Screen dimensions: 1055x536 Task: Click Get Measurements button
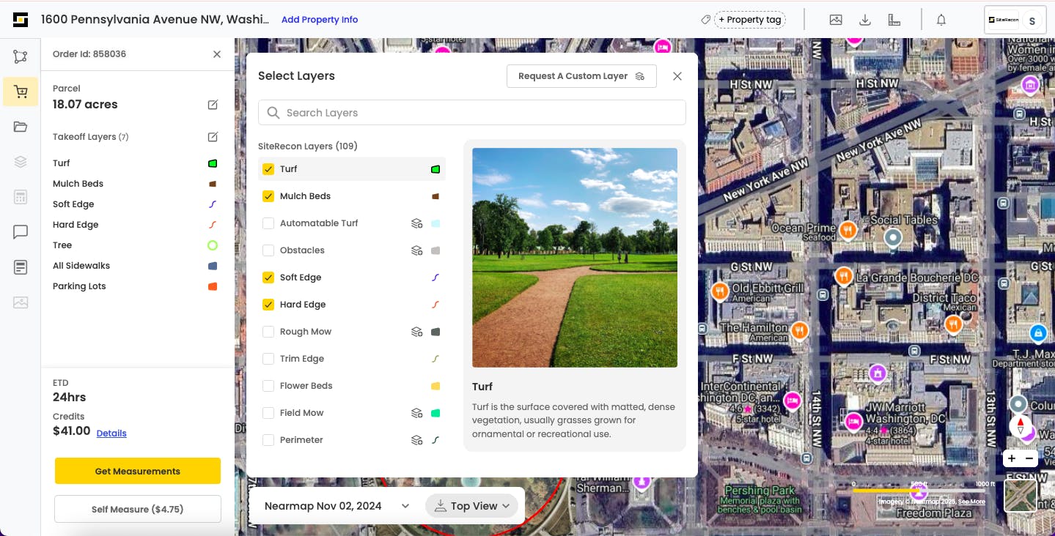138,471
